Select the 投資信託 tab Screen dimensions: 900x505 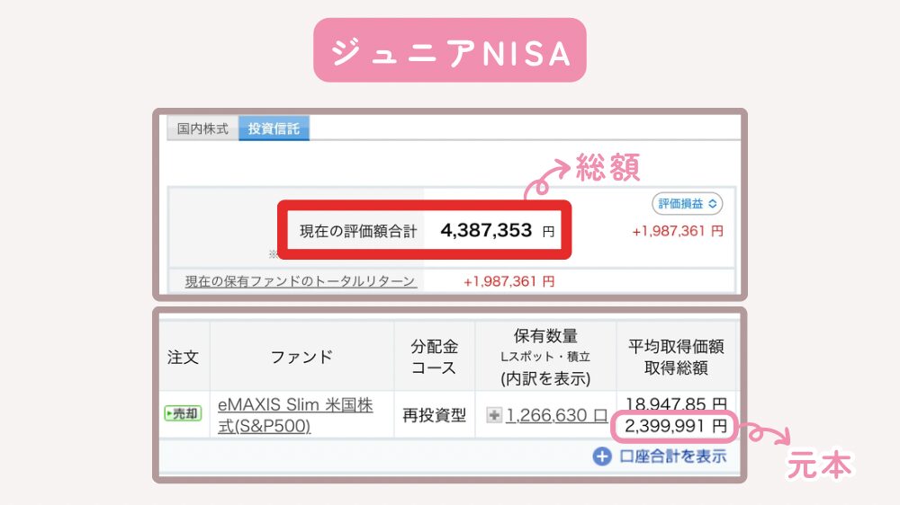pos(274,128)
